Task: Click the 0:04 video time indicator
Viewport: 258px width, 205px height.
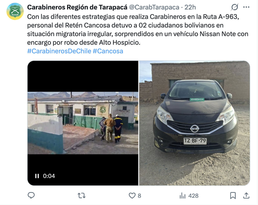Action: tap(49, 176)
